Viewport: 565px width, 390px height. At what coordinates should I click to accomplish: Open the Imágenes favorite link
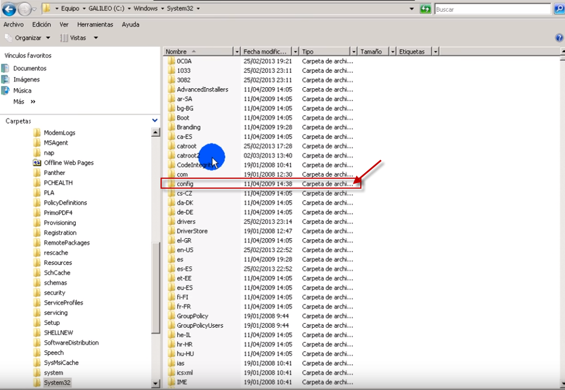pyautogui.click(x=26, y=79)
